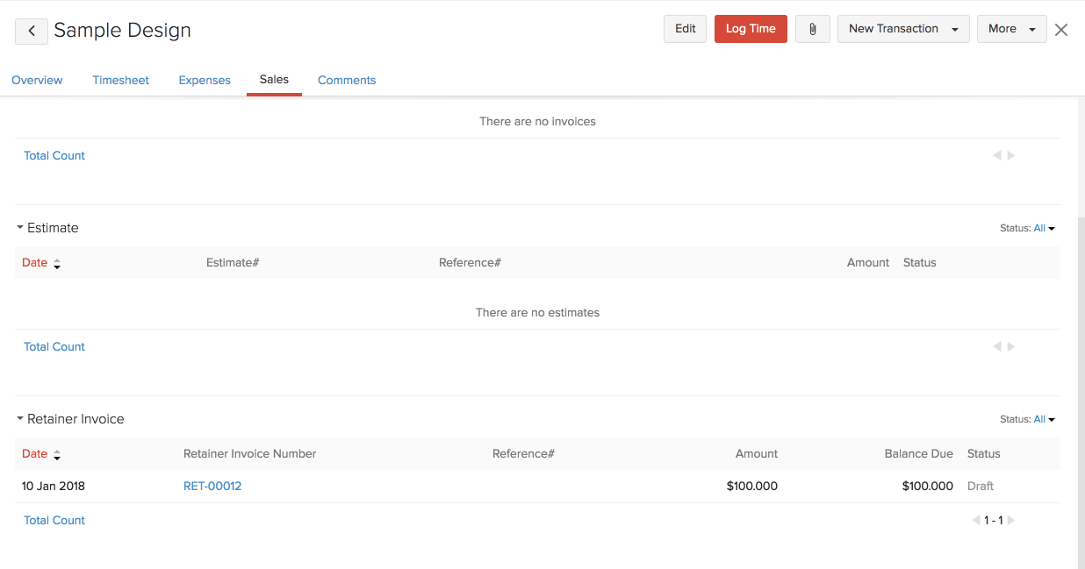This screenshot has height=569, width=1085.
Task: Click the paperclip attachment icon
Action: [x=812, y=29]
